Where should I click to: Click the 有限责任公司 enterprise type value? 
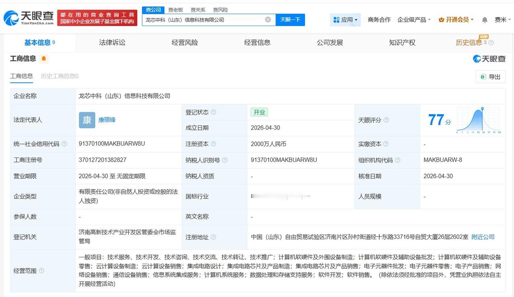point(128,196)
